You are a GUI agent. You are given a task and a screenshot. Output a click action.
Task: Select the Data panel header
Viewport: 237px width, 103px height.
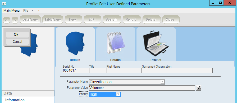pyautogui.click(x=28, y=93)
